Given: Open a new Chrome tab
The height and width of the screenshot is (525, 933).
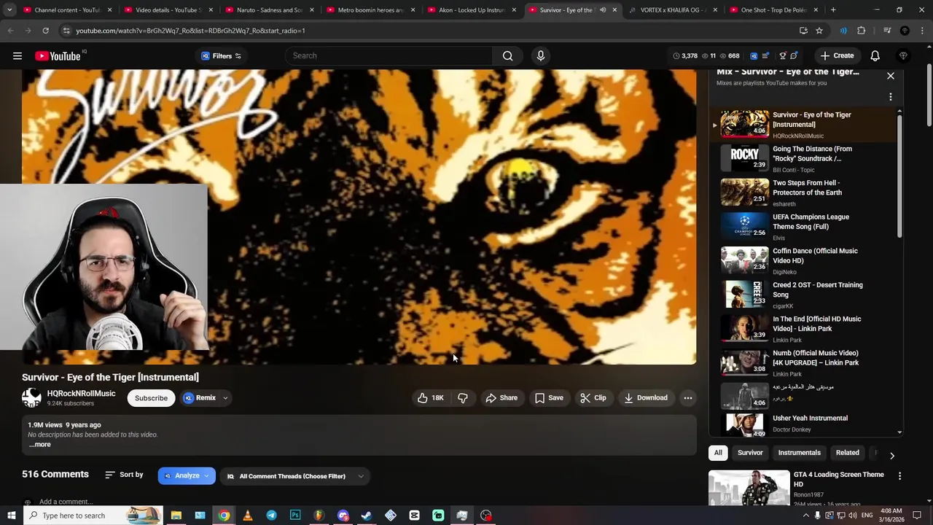Looking at the screenshot, I should 832,10.
